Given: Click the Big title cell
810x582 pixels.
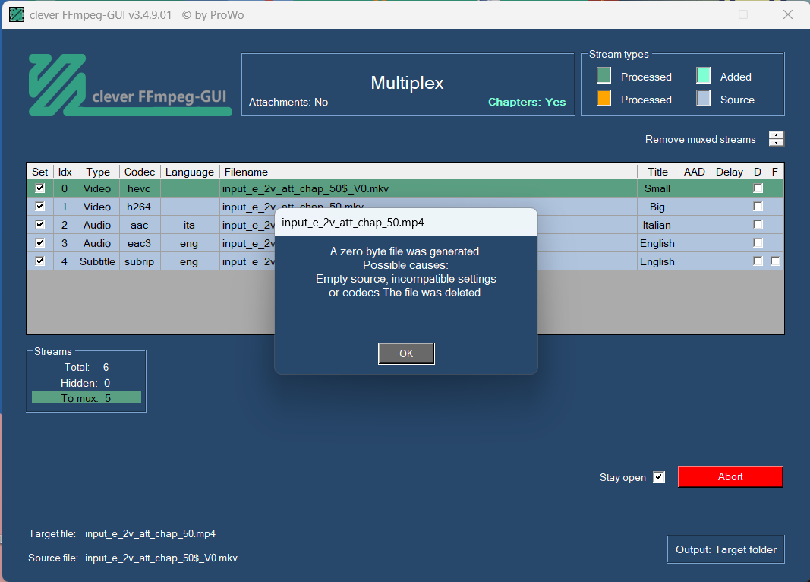Looking at the screenshot, I should coord(657,207).
